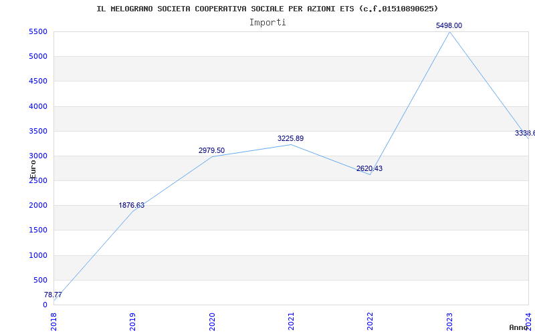This screenshot has height=334, width=535.
Task: Select the data label 2979.50
Action: point(211,150)
